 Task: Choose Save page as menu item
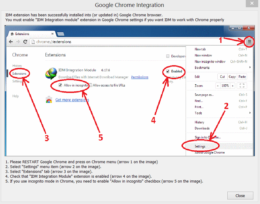tap(219, 95)
